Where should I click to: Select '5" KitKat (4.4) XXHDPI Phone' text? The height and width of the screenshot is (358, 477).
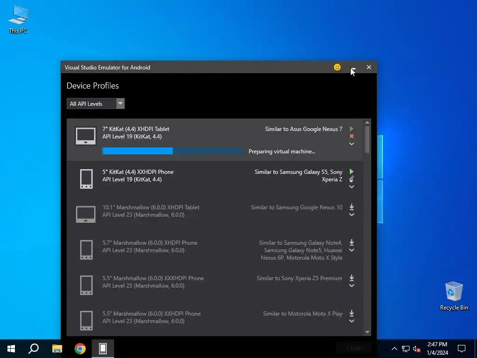(138, 172)
